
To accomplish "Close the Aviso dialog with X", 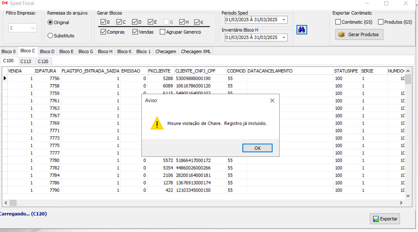I will (x=272, y=100).
